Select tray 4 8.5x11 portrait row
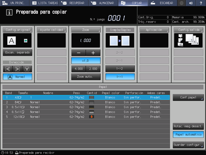Image resolution: width=206 pixels, height=155 pixels. 86,112
